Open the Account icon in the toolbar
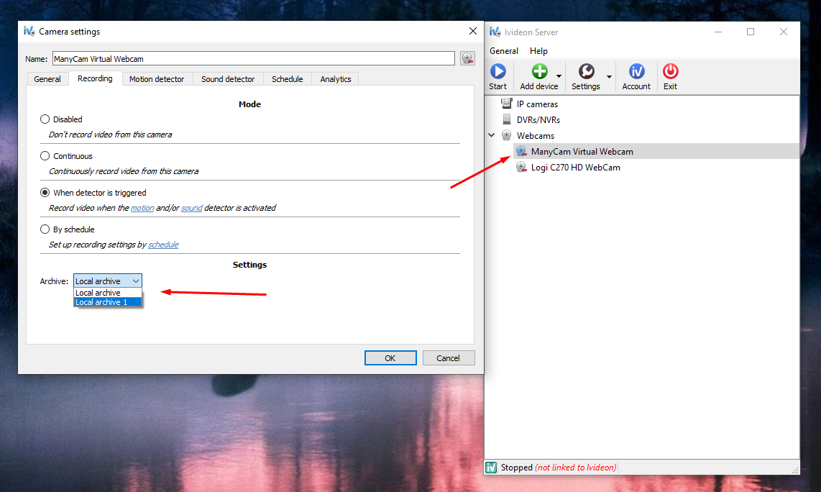 [636, 71]
